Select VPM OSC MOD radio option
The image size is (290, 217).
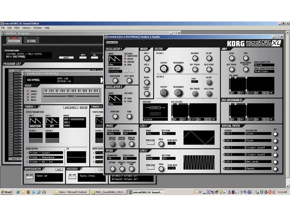click(125, 65)
